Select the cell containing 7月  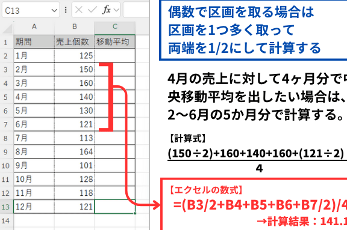coord(34,138)
